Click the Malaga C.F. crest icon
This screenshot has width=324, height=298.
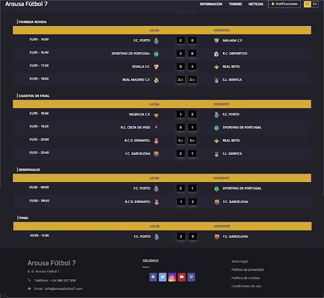click(x=216, y=40)
